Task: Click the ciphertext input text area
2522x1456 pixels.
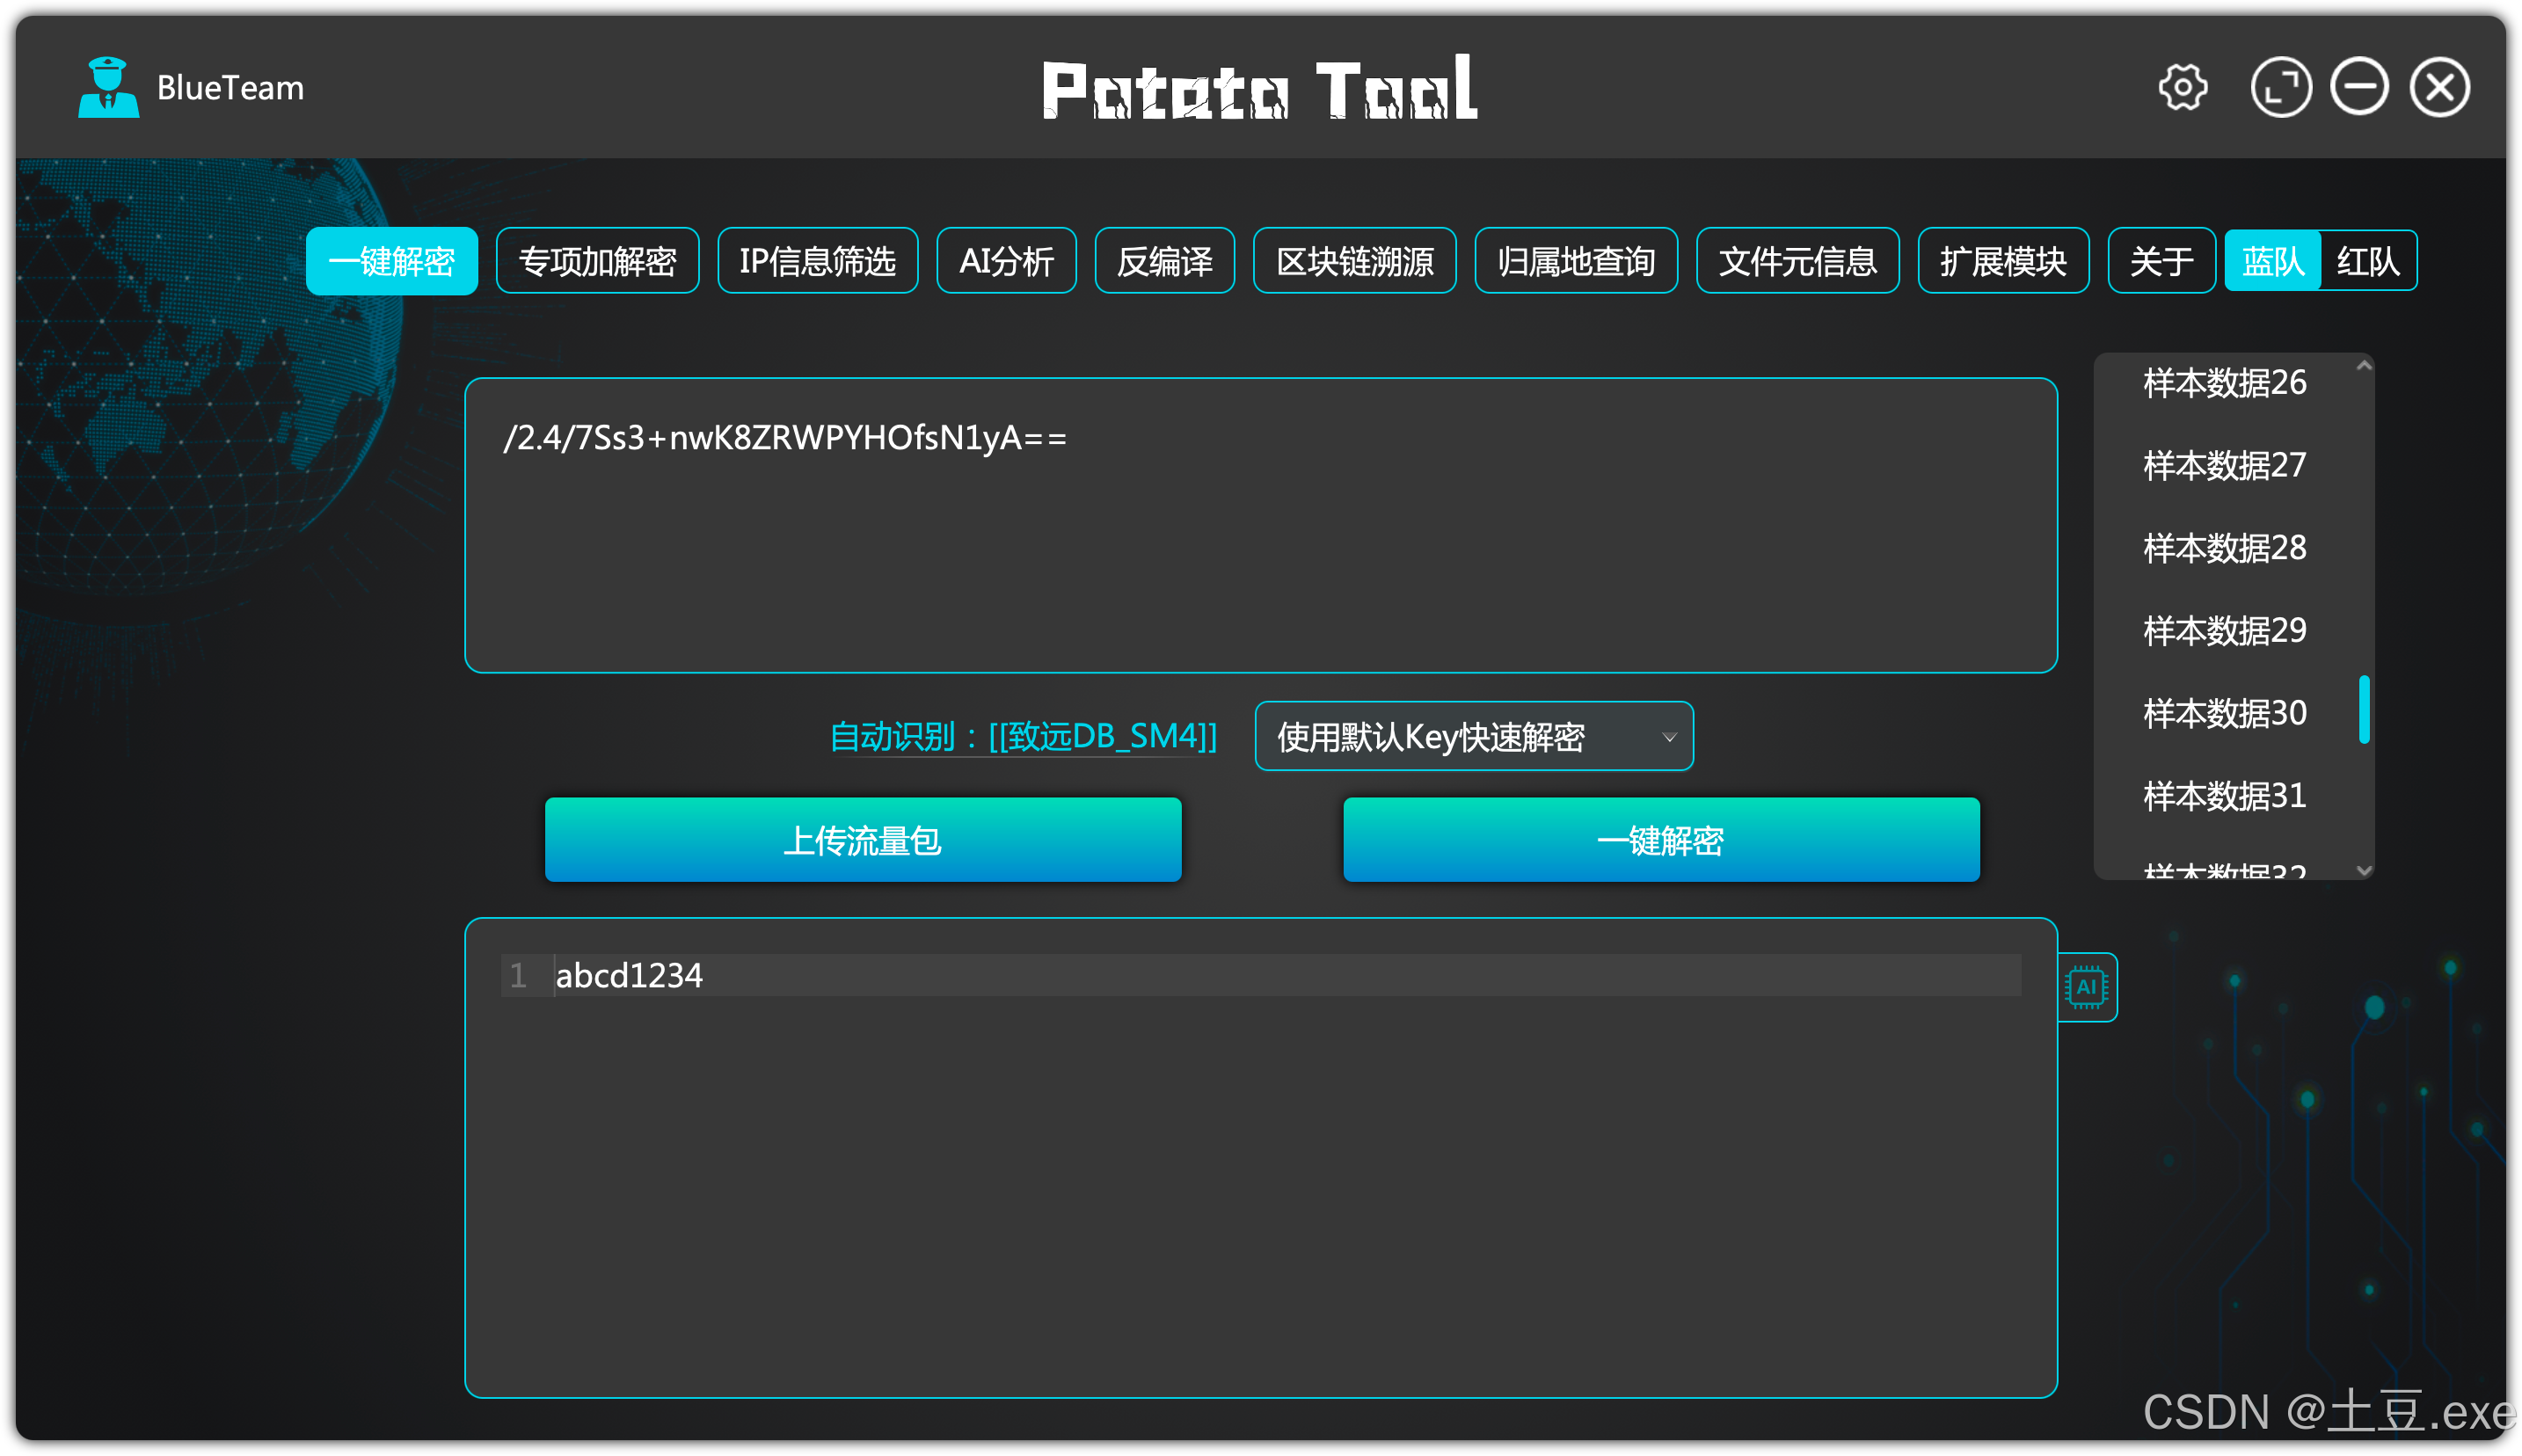Action: (1260, 525)
